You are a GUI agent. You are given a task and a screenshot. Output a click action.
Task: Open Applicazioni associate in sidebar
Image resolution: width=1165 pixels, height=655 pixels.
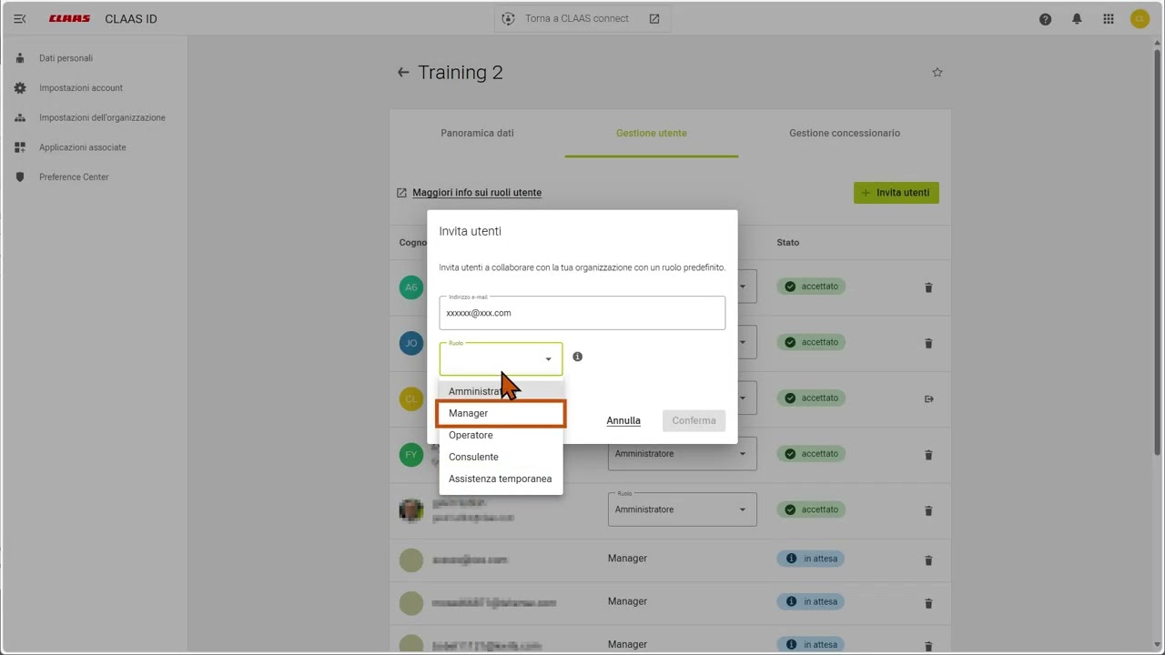[82, 147]
